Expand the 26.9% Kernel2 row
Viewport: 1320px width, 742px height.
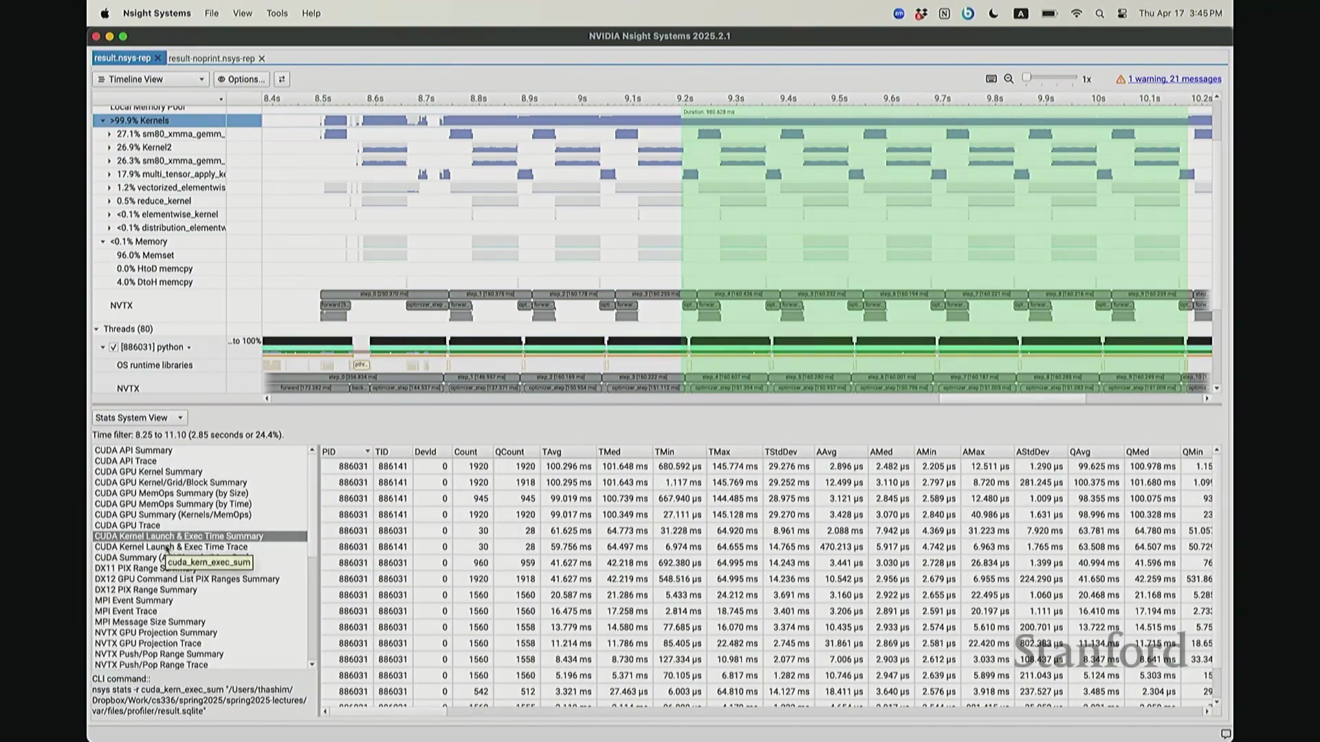coord(109,148)
